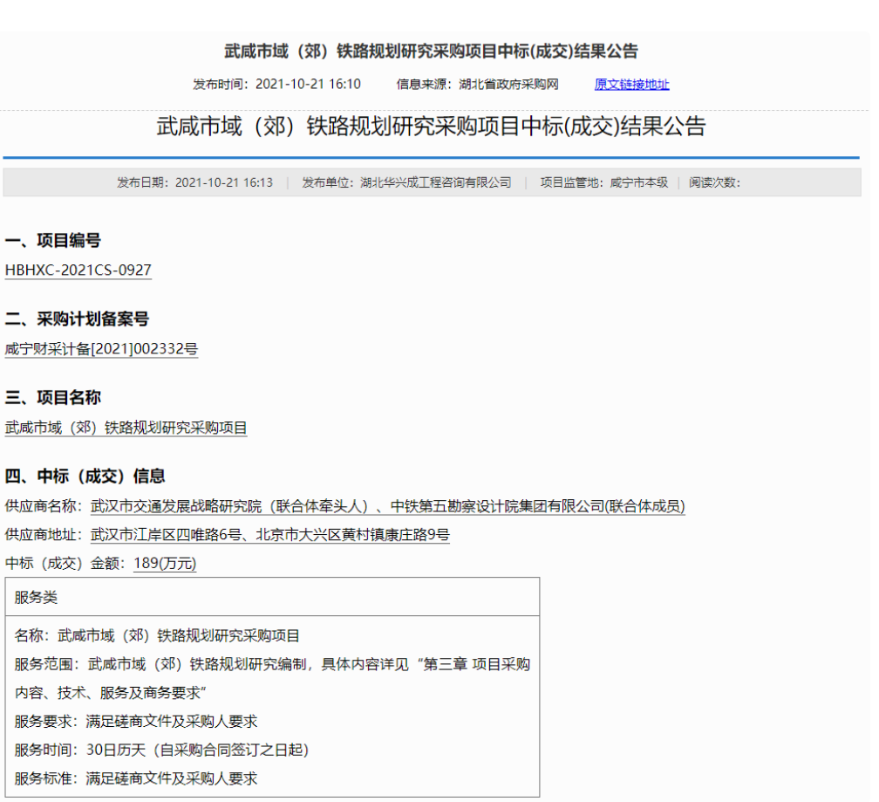Viewport: 879px width, 802px height.
Task: Click heading 四、中标（成交）信息
Action: click(x=85, y=476)
